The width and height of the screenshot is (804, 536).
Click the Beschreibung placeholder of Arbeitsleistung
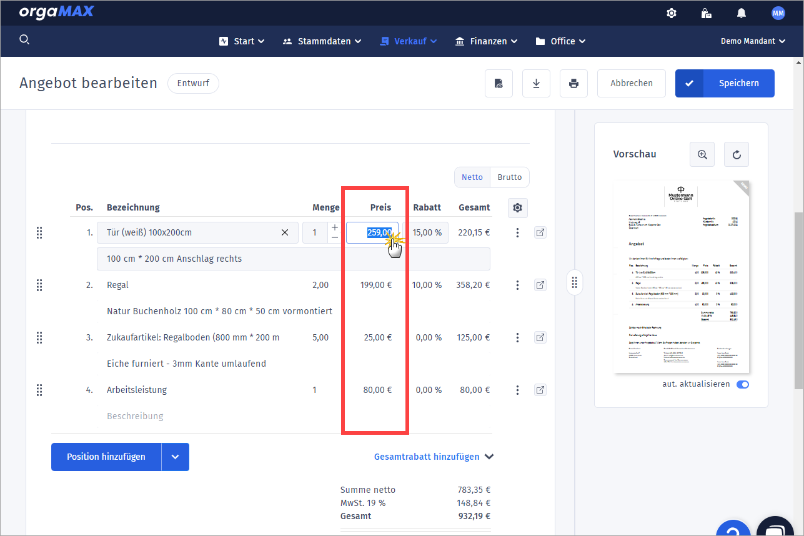tap(135, 416)
